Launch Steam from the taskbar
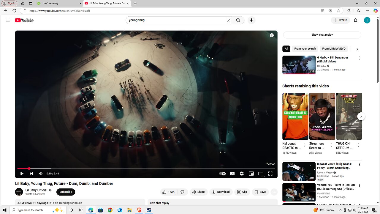380x214 pixels. coord(149,210)
